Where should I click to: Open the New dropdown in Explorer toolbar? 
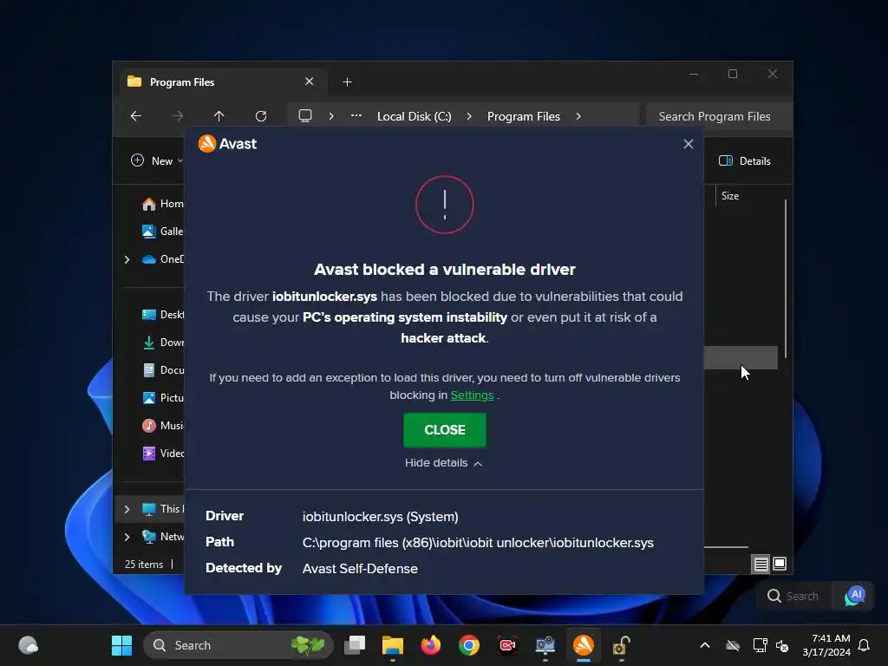click(158, 160)
